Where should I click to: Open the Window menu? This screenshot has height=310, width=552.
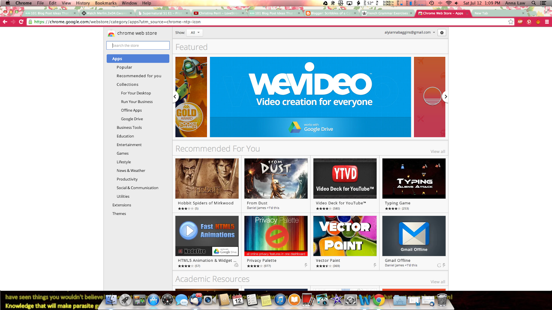tap(129, 3)
